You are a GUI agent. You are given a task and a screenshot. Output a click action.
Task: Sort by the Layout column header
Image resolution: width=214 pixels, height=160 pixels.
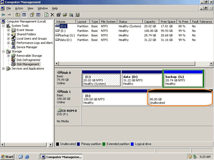tap(83, 22)
